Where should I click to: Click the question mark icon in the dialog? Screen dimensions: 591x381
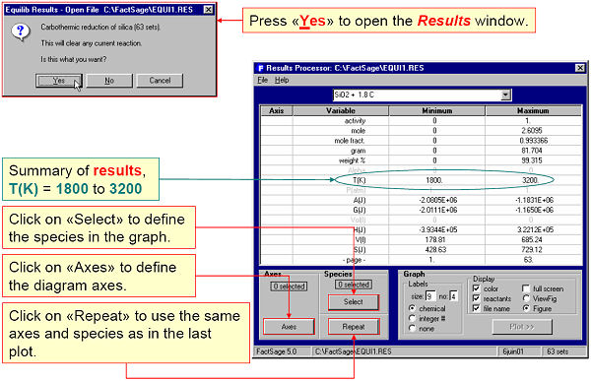coord(21,32)
